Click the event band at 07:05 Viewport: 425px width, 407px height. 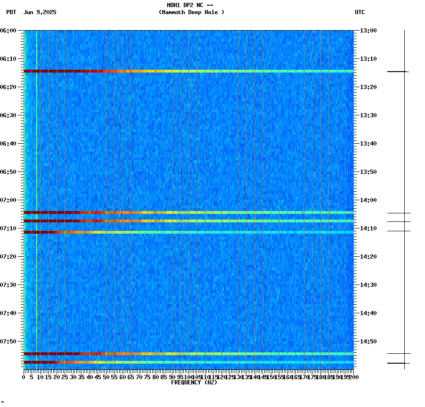(x=188, y=212)
